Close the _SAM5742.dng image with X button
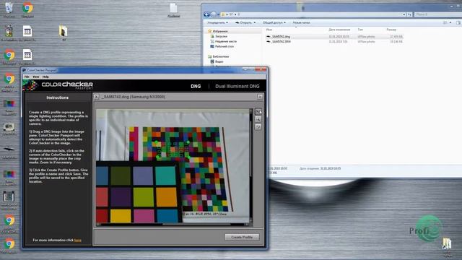This screenshot has width=462, height=260. pos(96,97)
